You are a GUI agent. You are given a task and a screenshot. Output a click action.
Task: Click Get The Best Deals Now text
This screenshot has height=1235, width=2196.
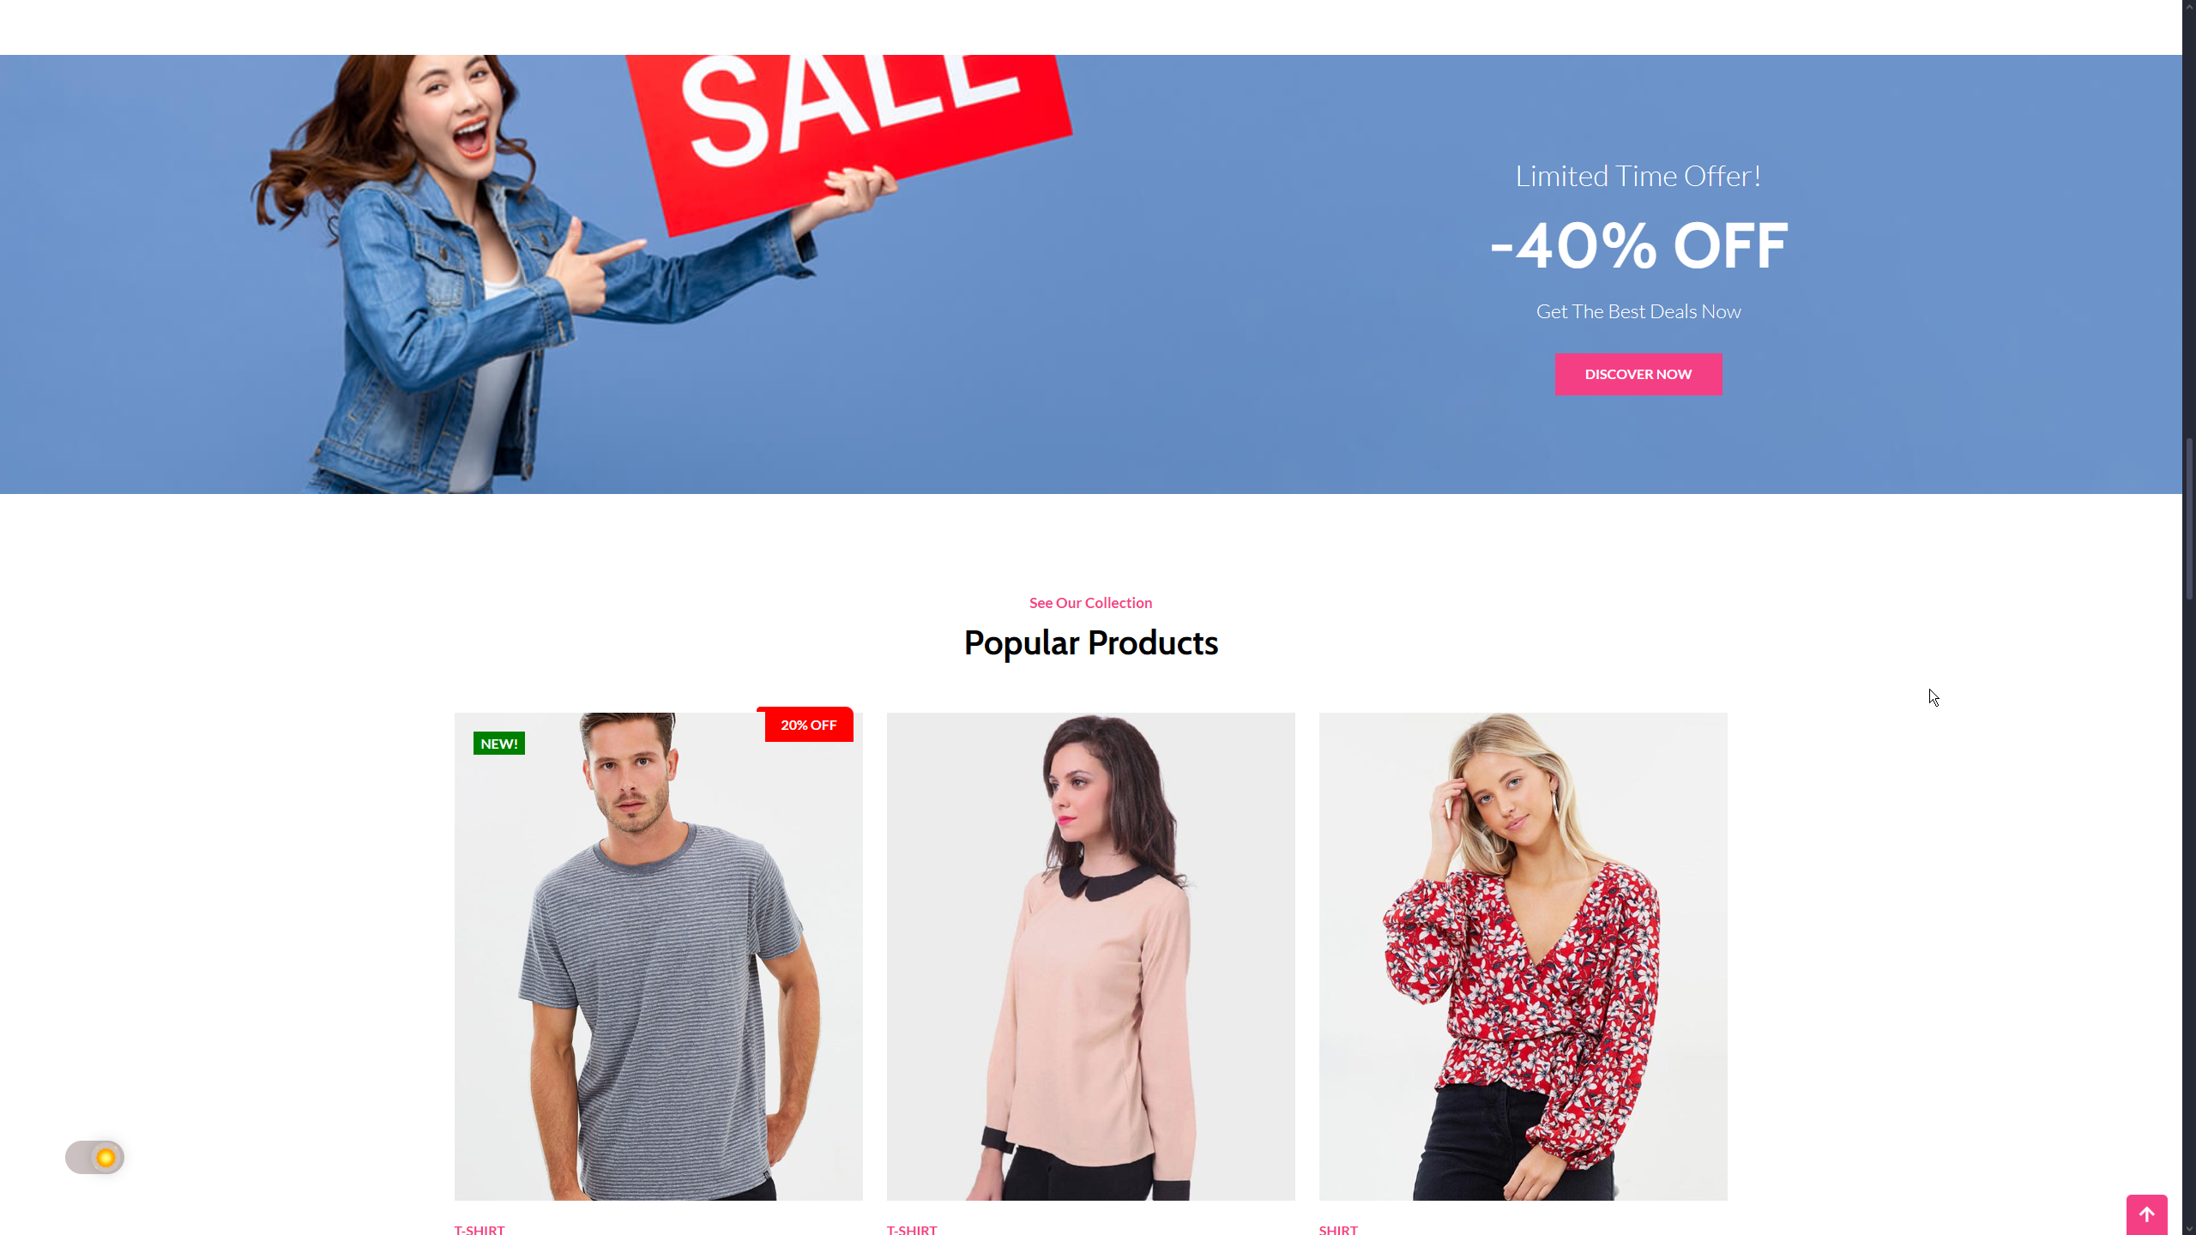tap(1638, 311)
